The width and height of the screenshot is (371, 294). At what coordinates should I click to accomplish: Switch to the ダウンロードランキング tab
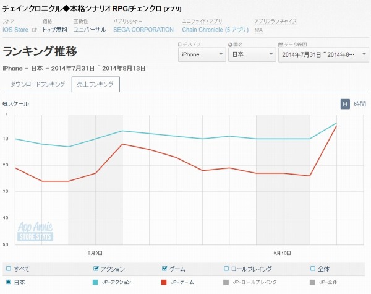38,84
